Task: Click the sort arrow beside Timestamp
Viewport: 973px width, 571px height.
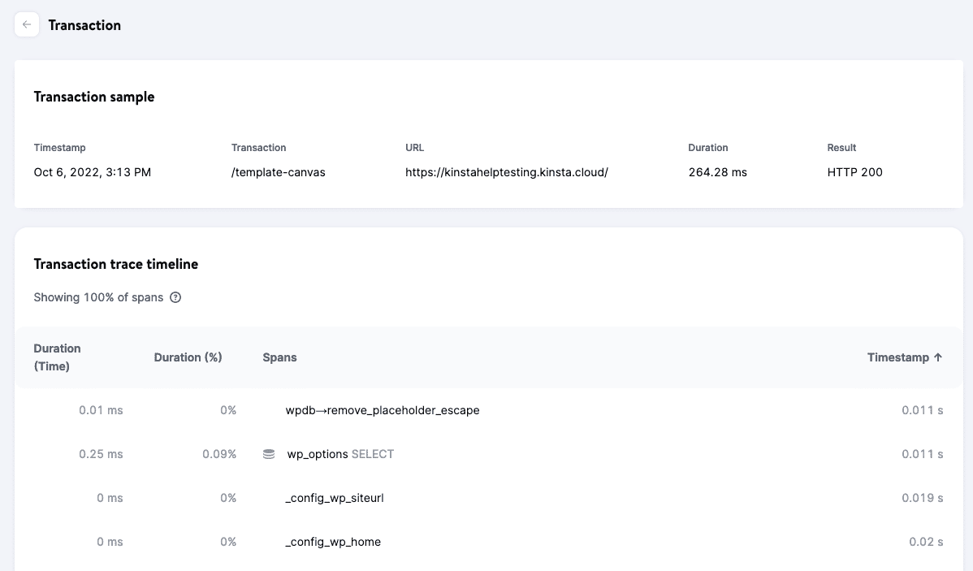Action: click(x=938, y=357)
